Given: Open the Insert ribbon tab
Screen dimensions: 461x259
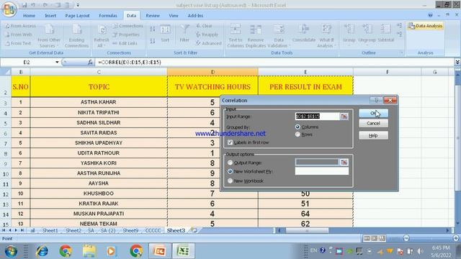Looking at the screenshot, I should click(50, 16).
